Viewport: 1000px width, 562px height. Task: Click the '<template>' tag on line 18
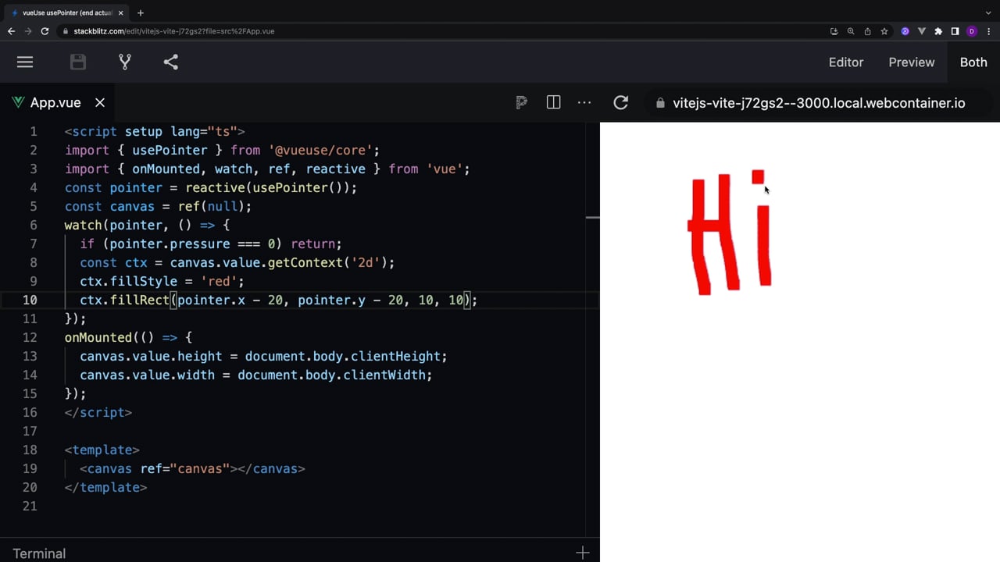pyautogui.click(x=102, y=450)
